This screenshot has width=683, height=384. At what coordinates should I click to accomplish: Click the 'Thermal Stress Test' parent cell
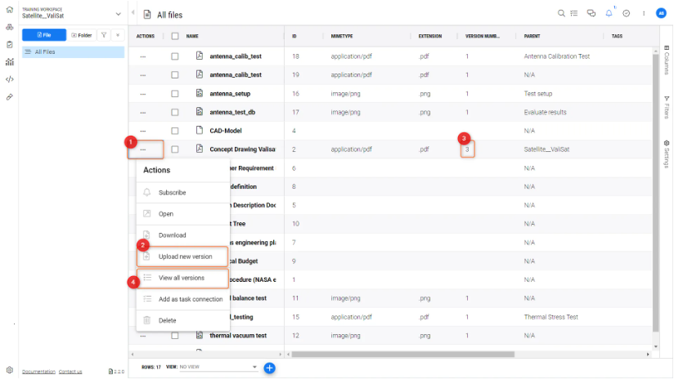point(551,317)
